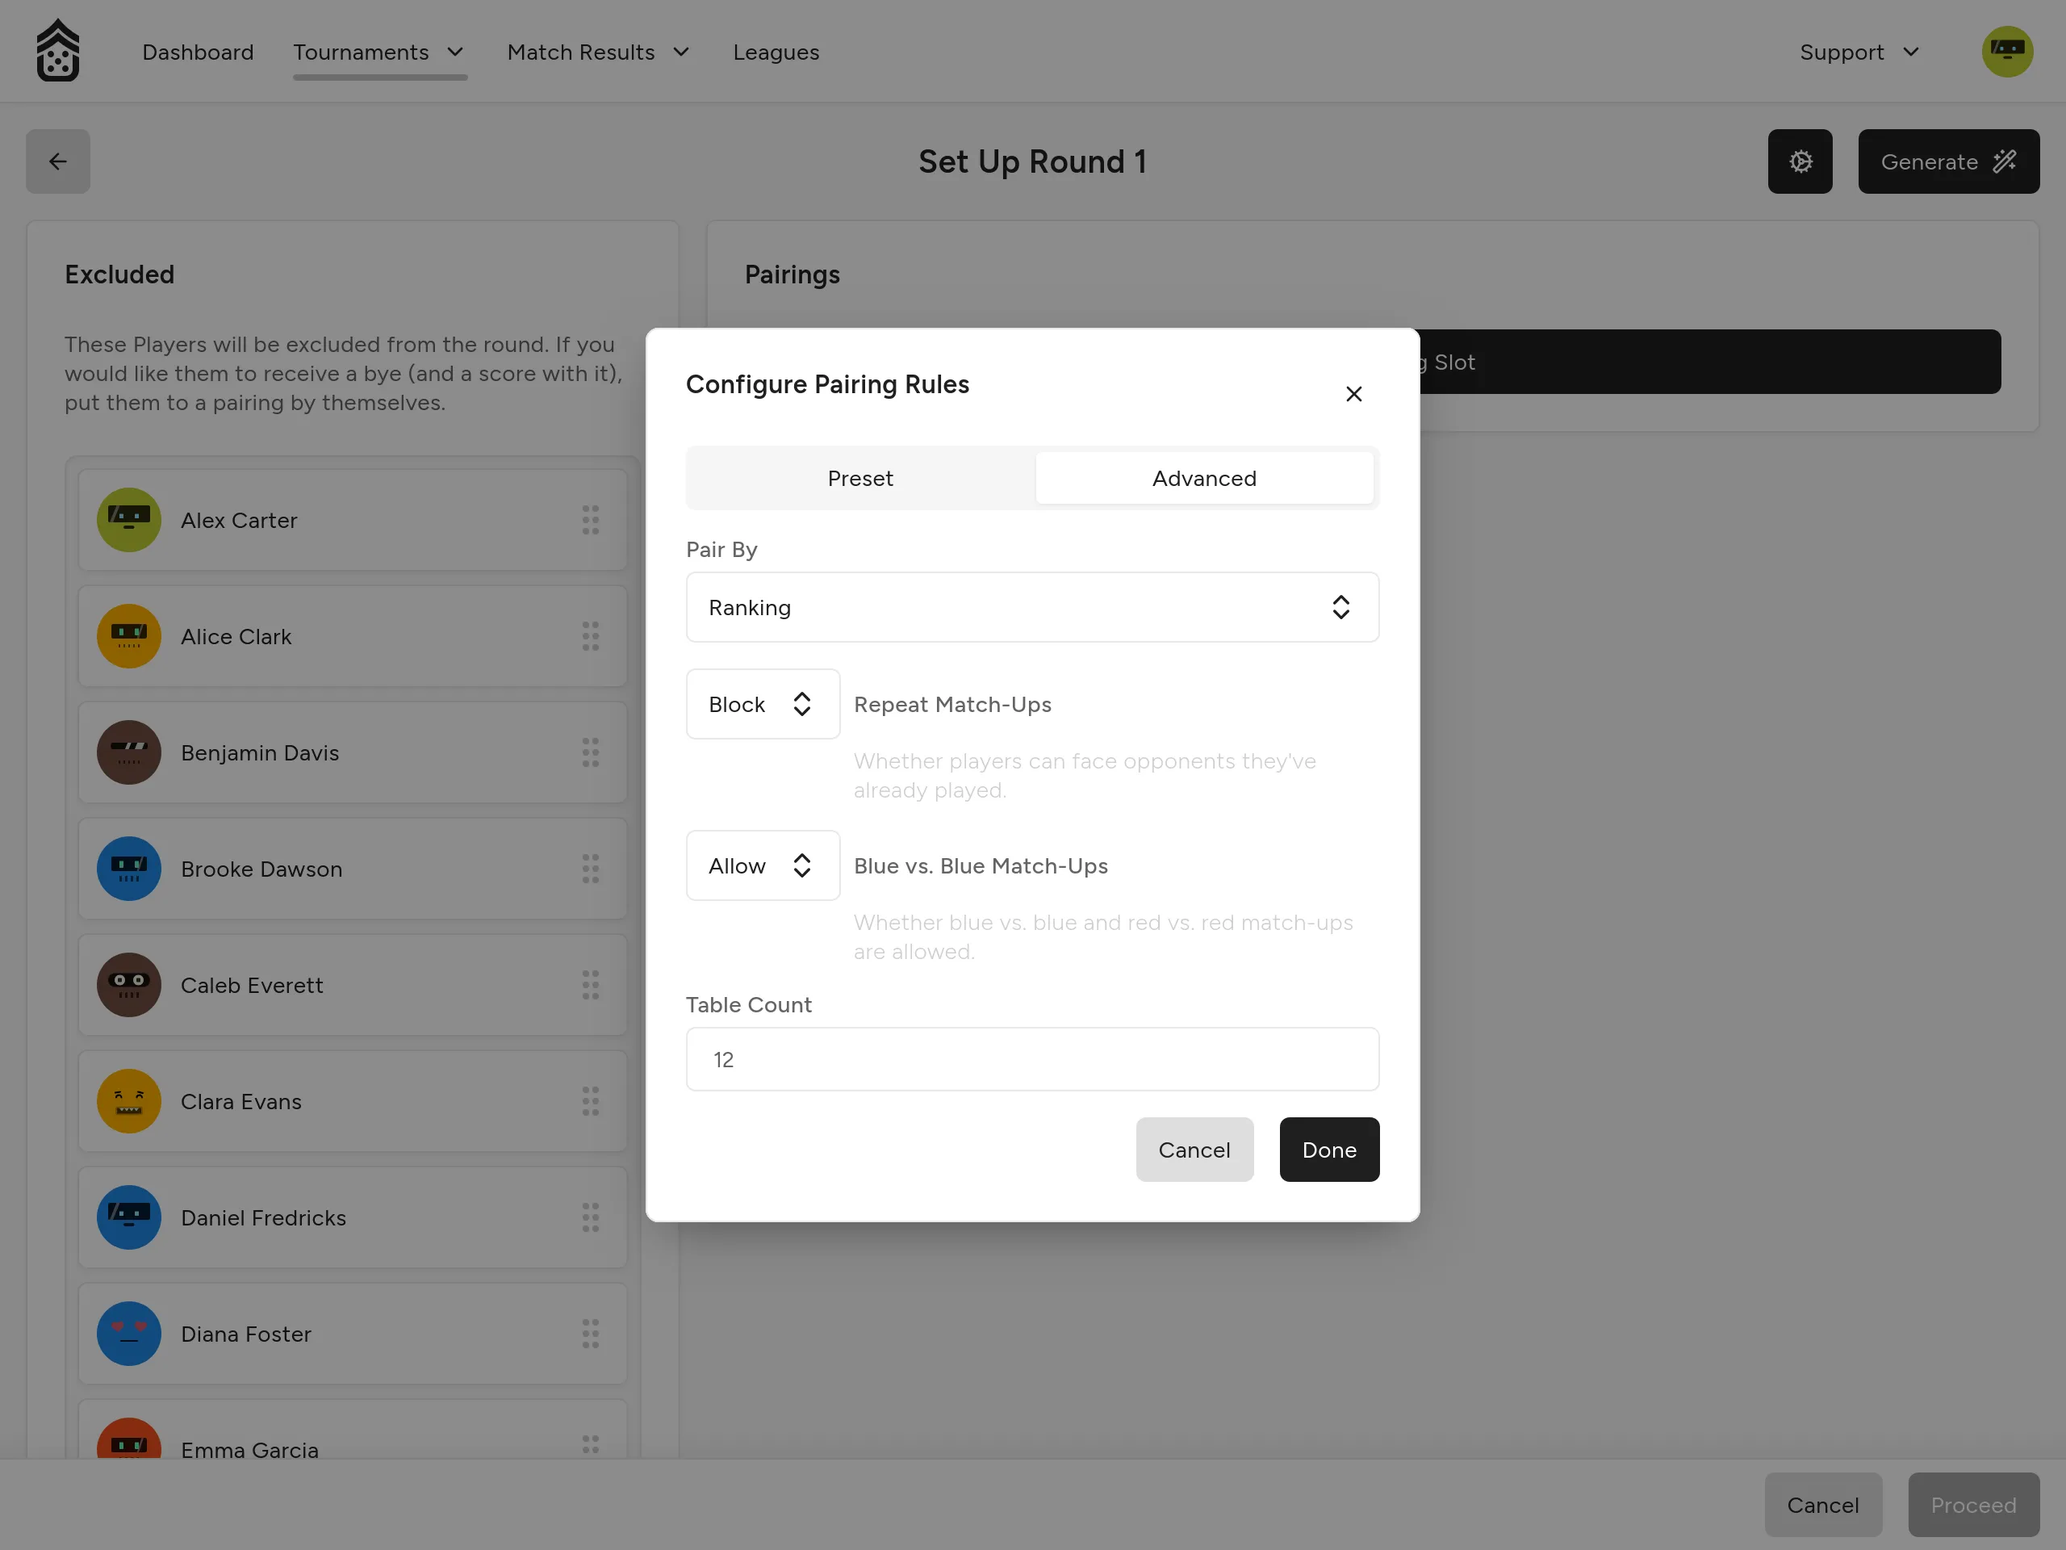Select the Daniel Fredricks player name

click(x=263, y=1217)
